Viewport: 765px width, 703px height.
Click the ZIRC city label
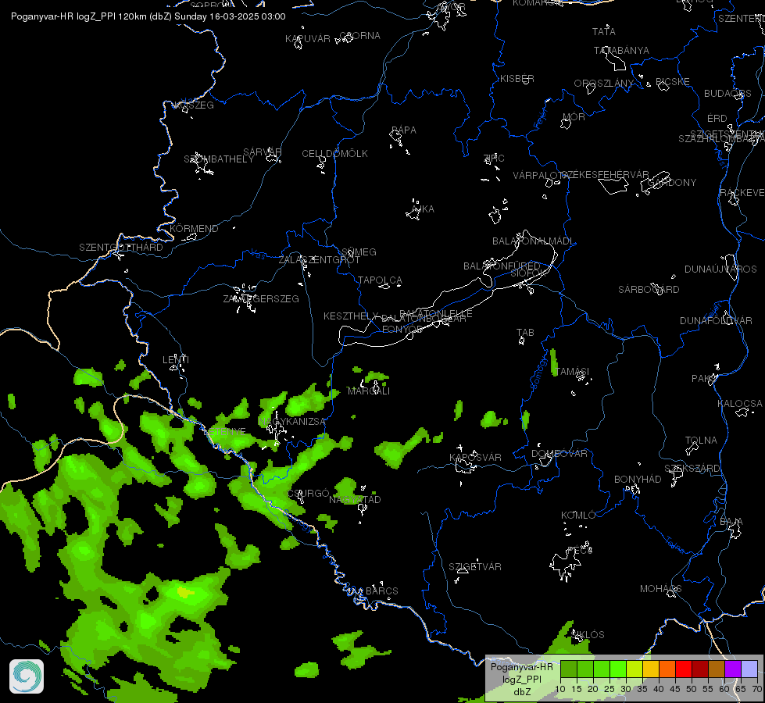494,158
